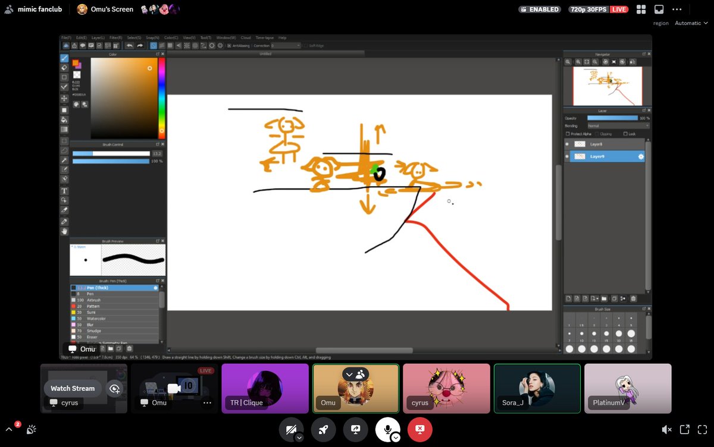Open camera options arrow
This screenshot has width=714, height=447.
pos(299,437)
